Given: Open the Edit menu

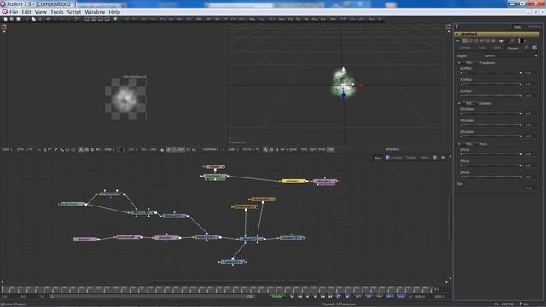Looking at the screenshot, I should click(26, 12).
